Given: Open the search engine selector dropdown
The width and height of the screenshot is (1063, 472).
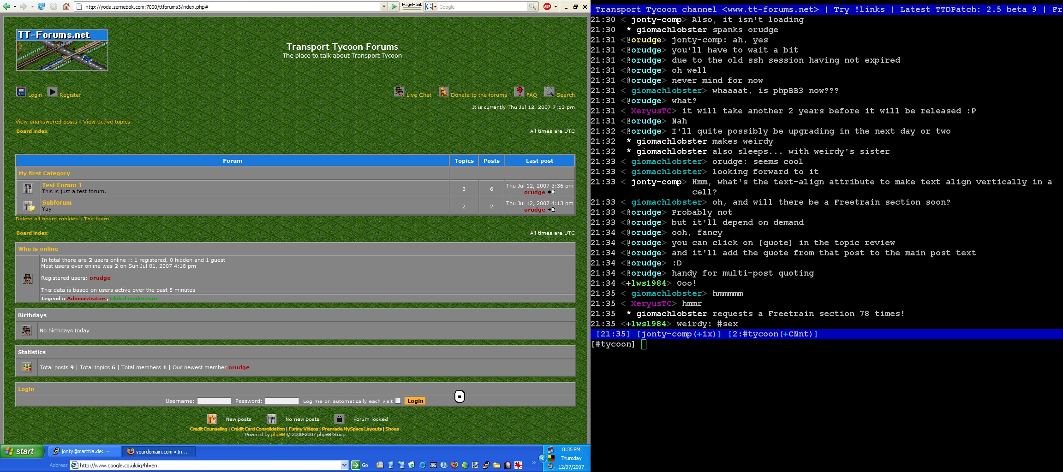Looking at the screenshot, I should coord(431,6).
